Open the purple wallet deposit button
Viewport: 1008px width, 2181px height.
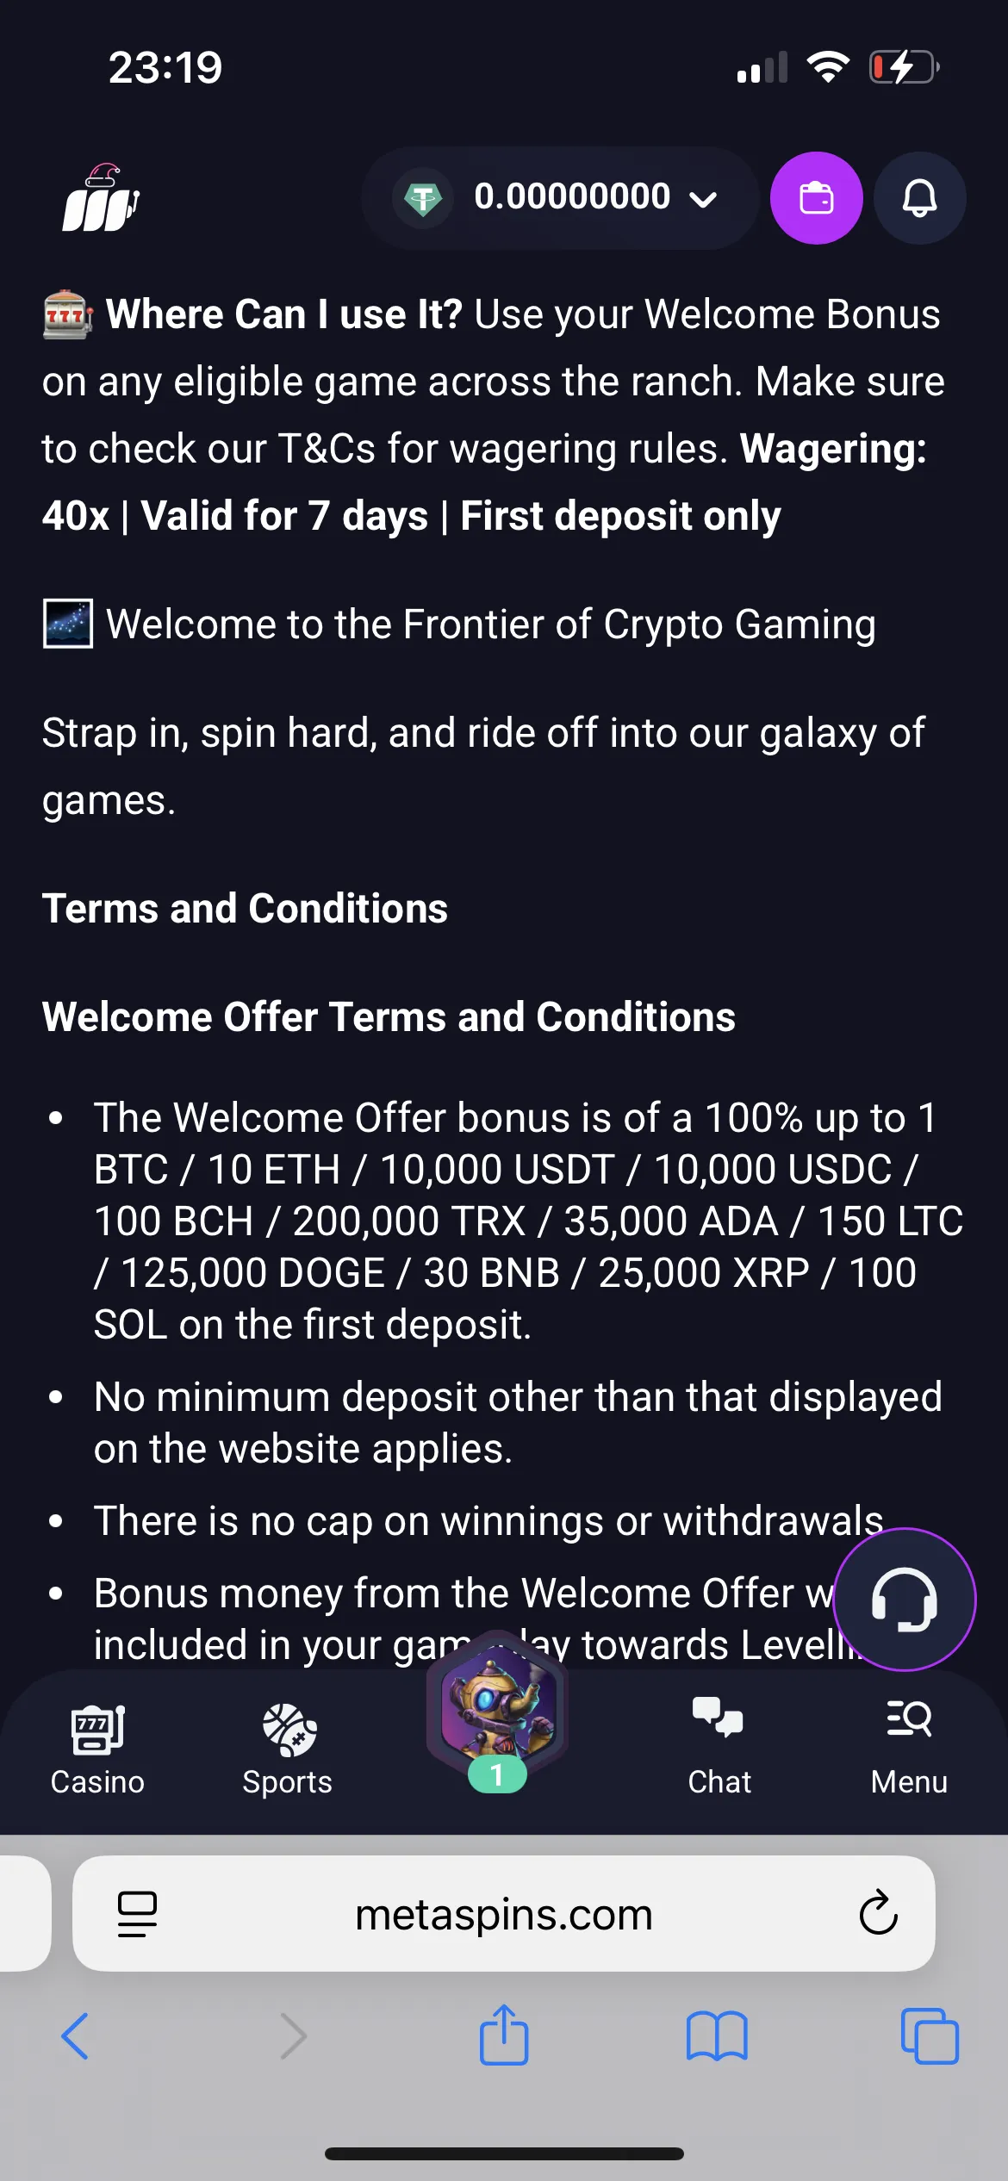tap(816, 198)
